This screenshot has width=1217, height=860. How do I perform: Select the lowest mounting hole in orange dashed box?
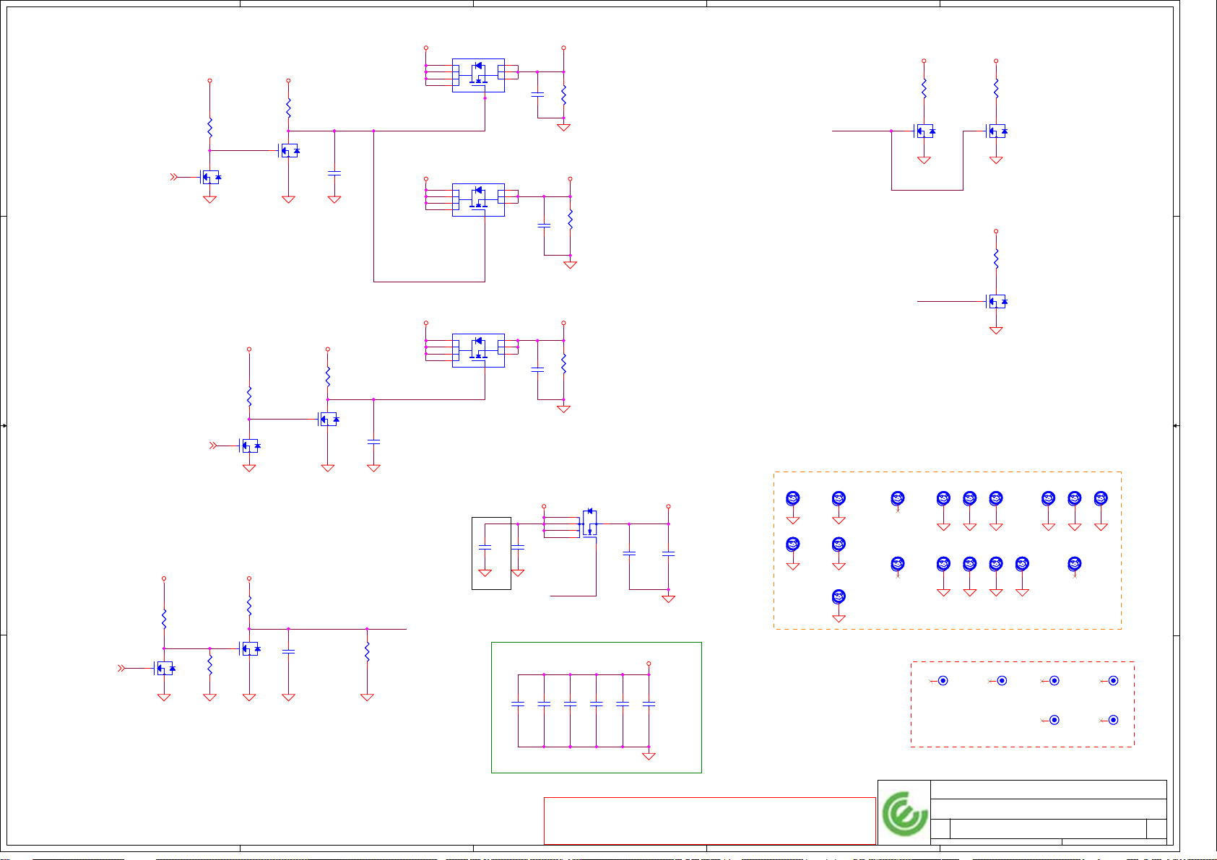pos(839,596)
